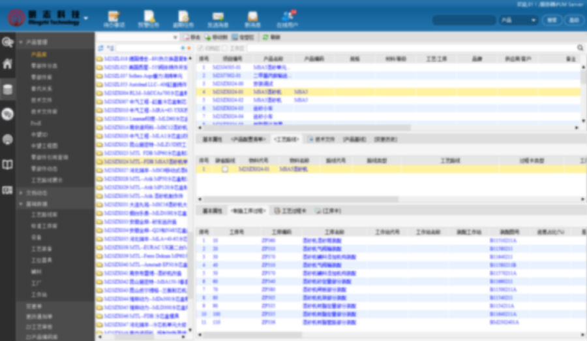Click into the header global search field
The height and width of the screenshot is (341, 587).
464,20
